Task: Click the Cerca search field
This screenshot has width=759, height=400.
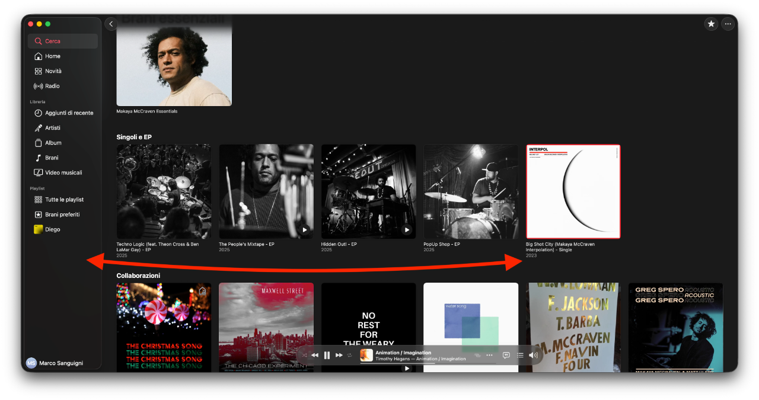Action: coord(63,41)
